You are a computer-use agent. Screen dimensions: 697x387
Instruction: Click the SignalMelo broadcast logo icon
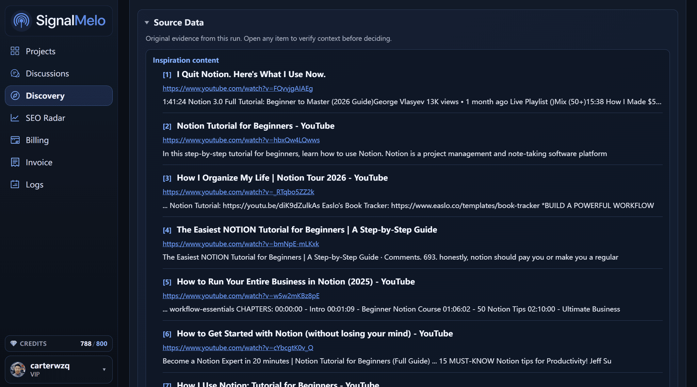[x=21, y=21]
